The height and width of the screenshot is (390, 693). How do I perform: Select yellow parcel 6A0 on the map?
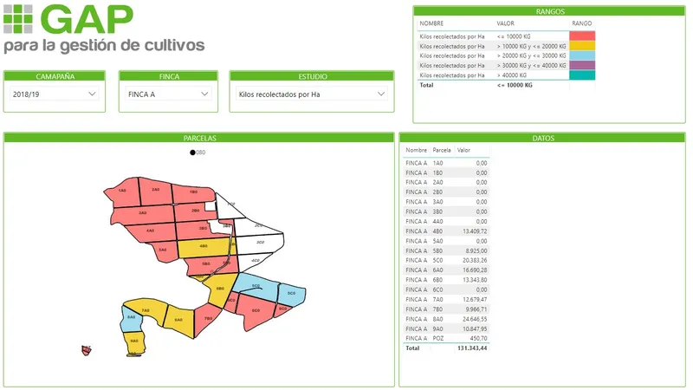click(178, 320)
